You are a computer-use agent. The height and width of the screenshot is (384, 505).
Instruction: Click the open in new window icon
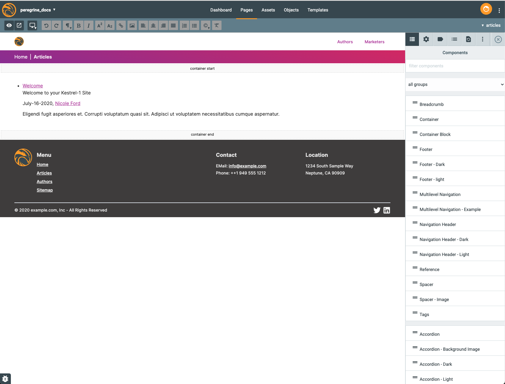(19, 26)
